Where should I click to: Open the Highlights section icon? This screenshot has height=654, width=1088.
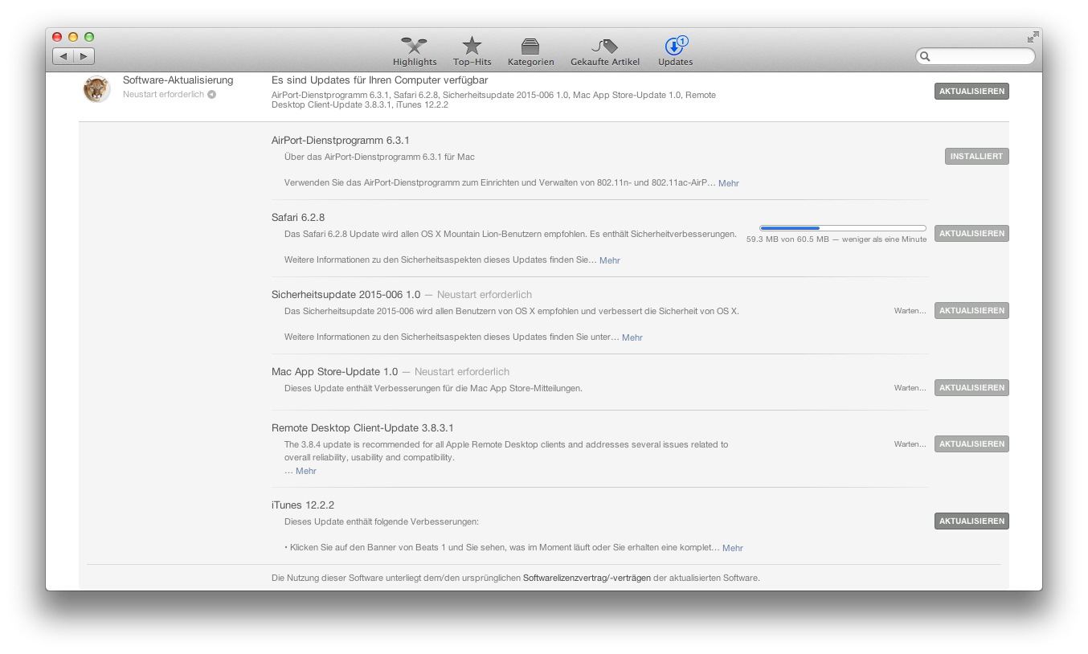[415, 46]
